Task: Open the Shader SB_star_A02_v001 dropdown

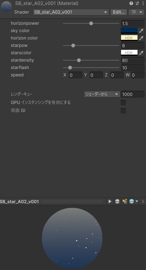Action: pos(71,12)
